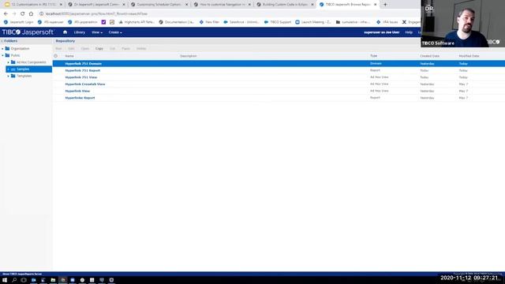
Task: Sort by the Modified Date column header
Action: coord(469,56)
